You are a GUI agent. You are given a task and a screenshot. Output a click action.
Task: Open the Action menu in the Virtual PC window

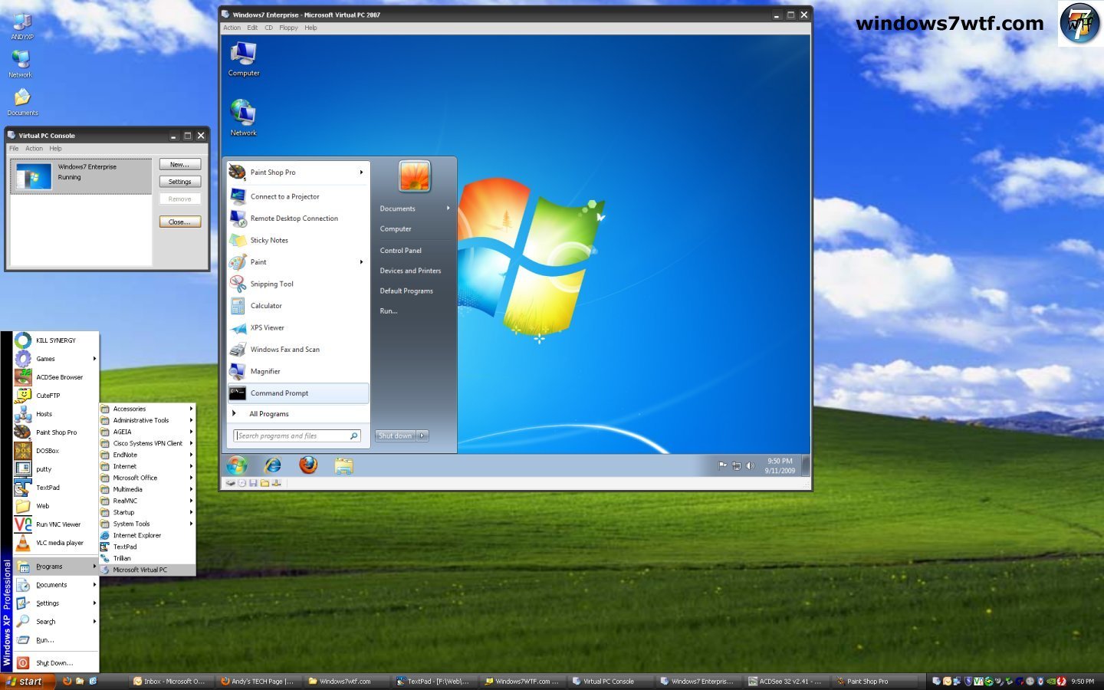click(232, 28)
